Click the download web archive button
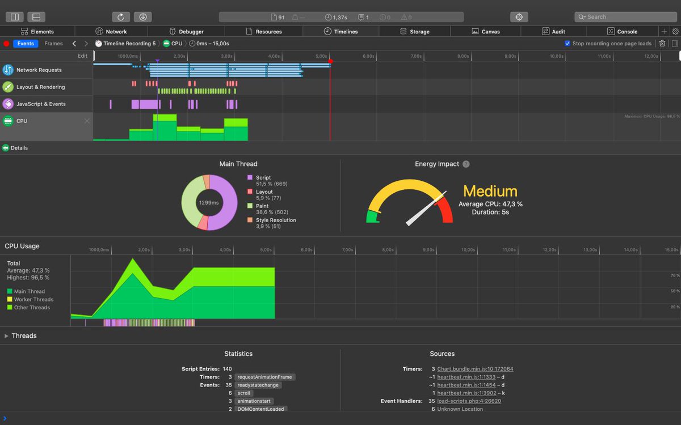The width and height of the screenshot is (681, 425). pos(143,17)
